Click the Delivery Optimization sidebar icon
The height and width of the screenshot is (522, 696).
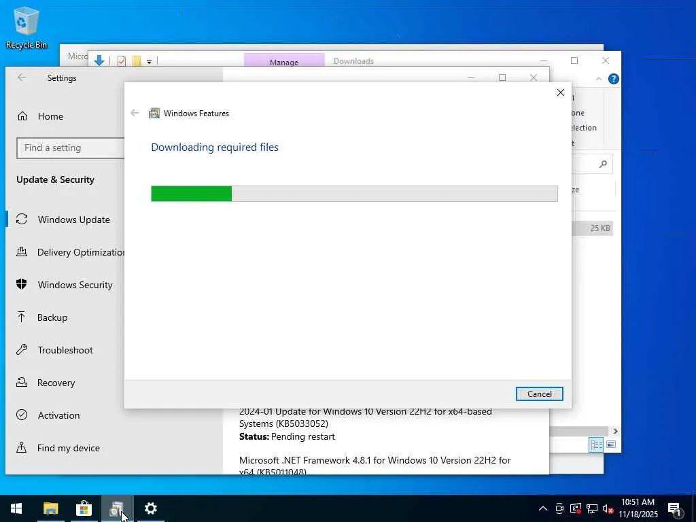(x=22, y=251)
